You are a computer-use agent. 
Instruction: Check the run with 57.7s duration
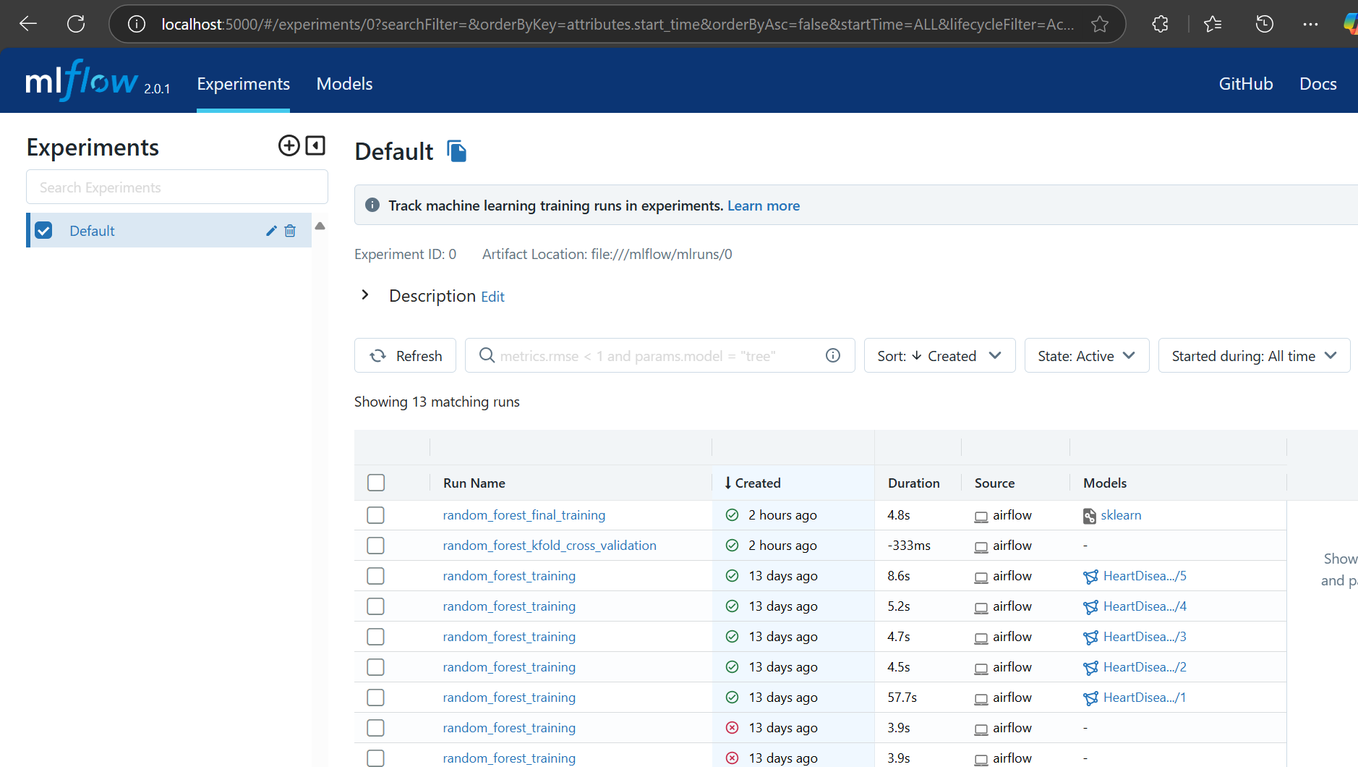(x=375, y=698)
